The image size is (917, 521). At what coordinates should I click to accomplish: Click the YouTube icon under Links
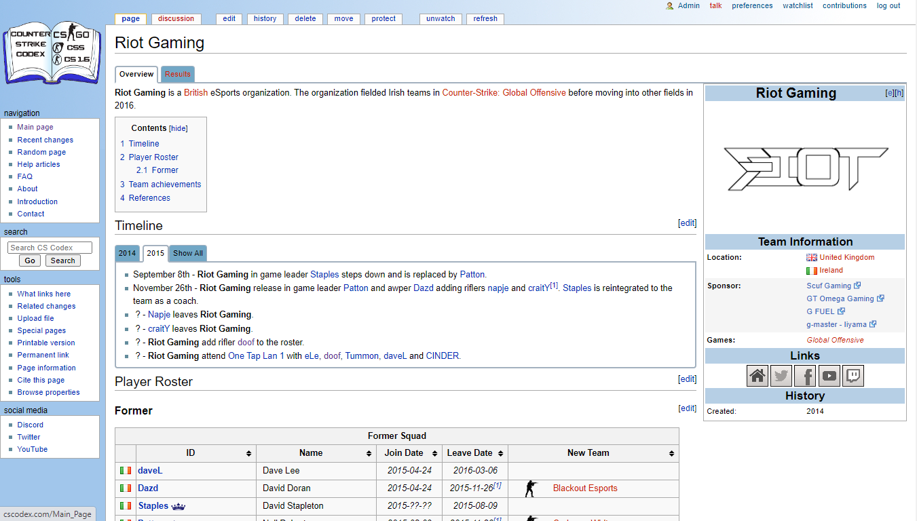click(829, 375)
